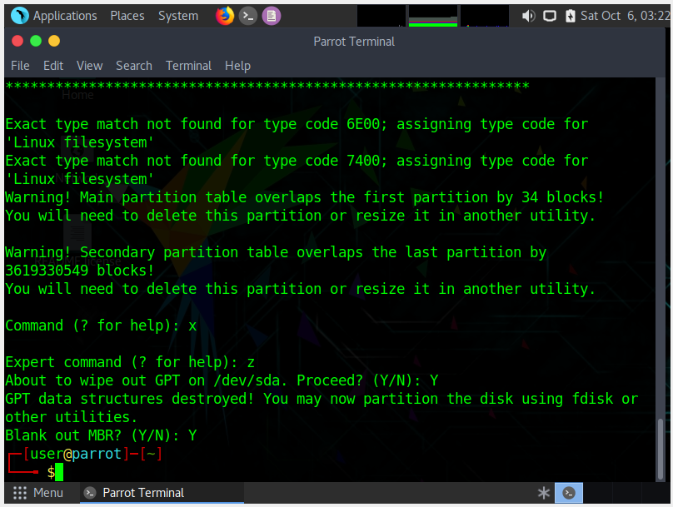Open the File menu in terminal
The image size is (673, 507).
[x=20, y=66]
